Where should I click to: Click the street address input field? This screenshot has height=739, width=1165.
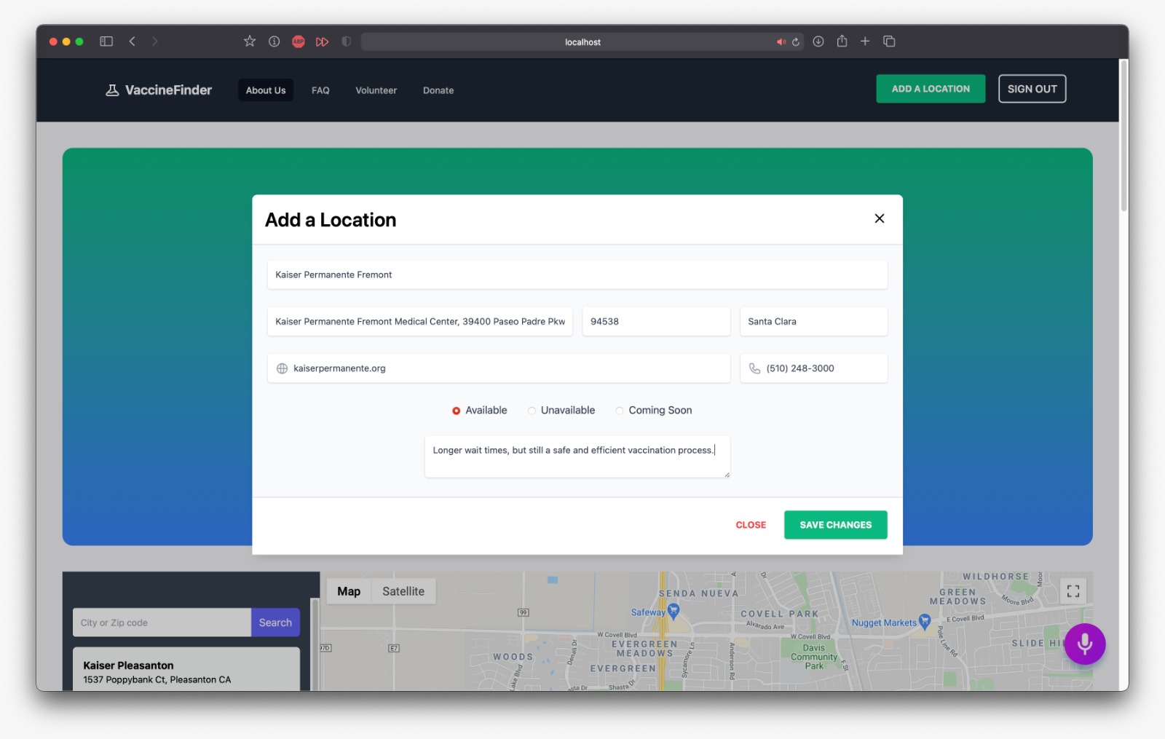point(420,321)
